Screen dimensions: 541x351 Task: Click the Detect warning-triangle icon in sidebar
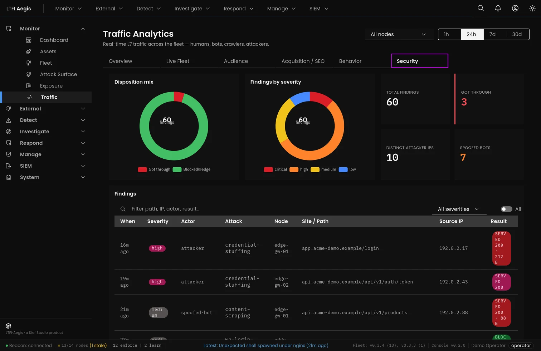[9, 120]
